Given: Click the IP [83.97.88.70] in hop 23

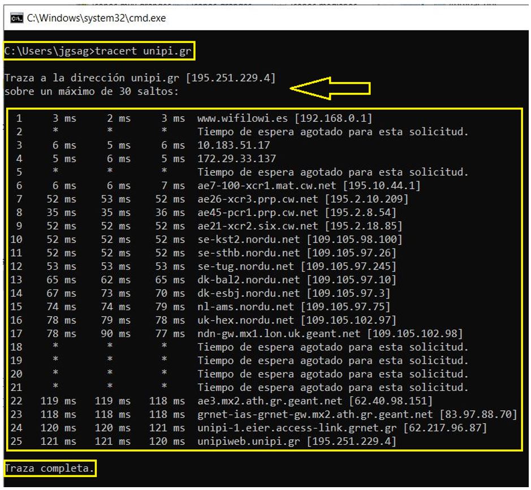Looking at the screenshot, I should [x=478, y=414].
